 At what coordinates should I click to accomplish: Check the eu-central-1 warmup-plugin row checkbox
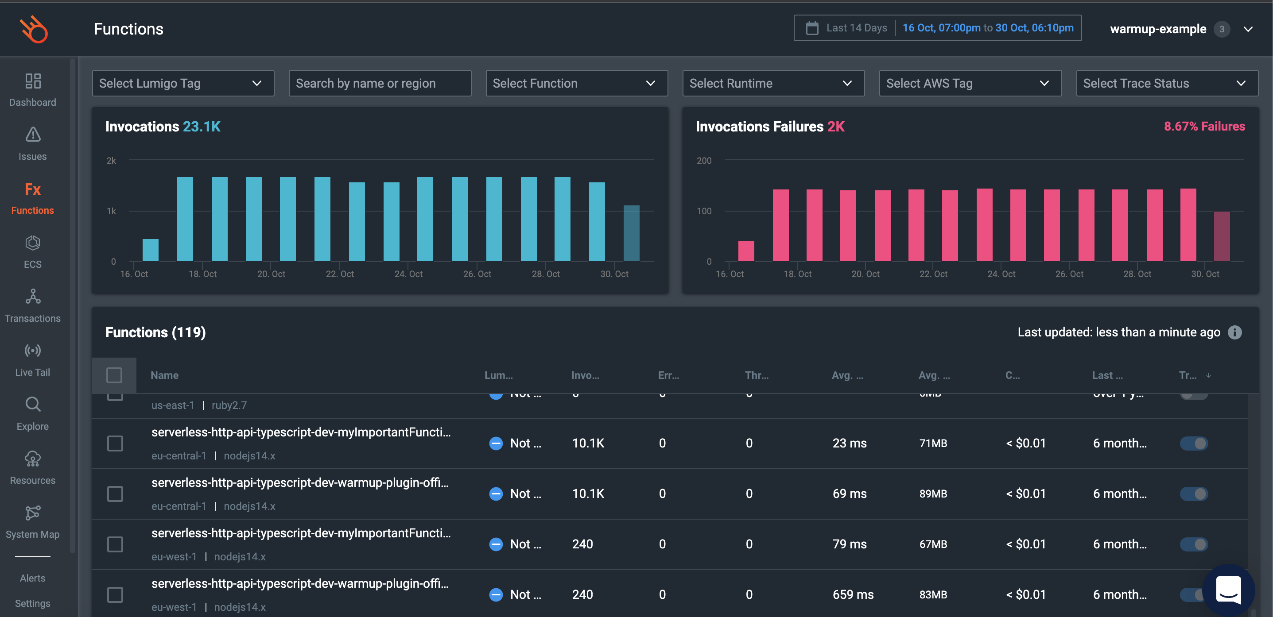tap(115, 494)
